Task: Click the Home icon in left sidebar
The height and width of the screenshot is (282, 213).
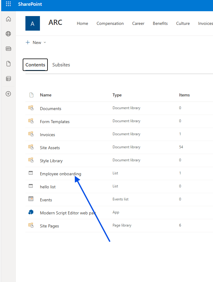Action: 8,19
